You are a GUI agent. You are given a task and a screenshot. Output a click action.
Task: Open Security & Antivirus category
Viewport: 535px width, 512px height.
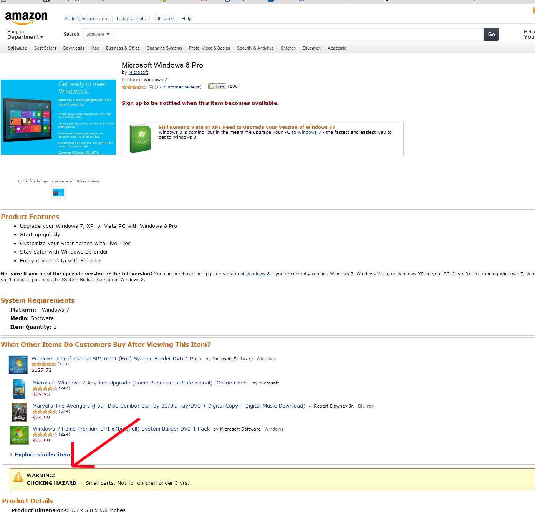(255, 48)
